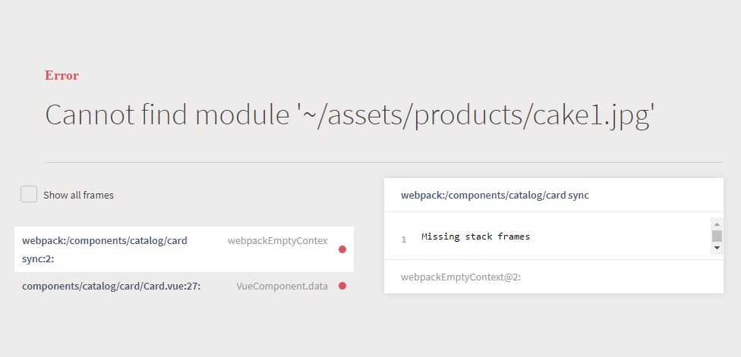Click the horizontal divider below error message
Viewport: 741px width, 357px height.
pyautogui.click(x=383, y=163)
